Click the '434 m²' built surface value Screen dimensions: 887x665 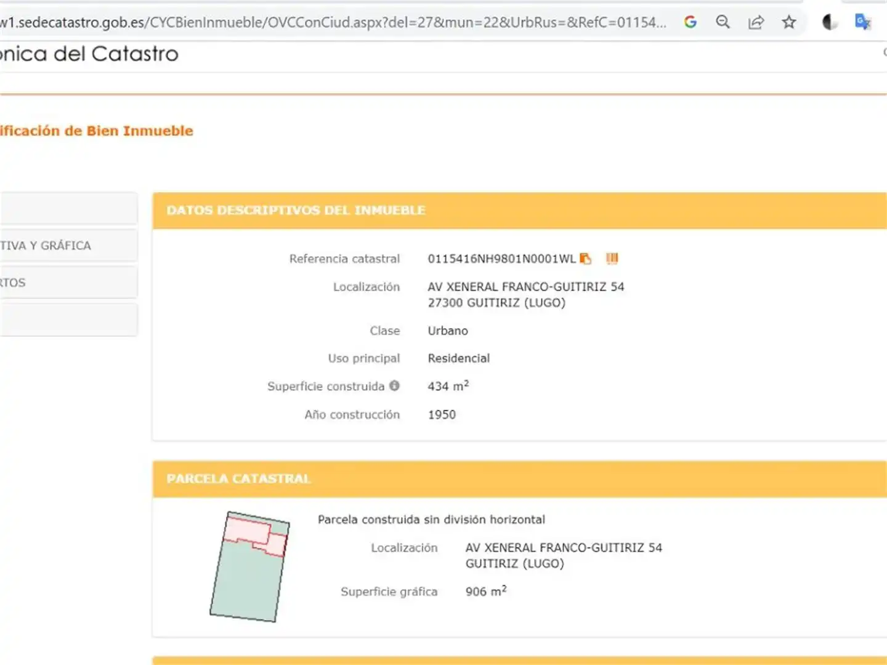pyautogui.click(x=448, y=385)
